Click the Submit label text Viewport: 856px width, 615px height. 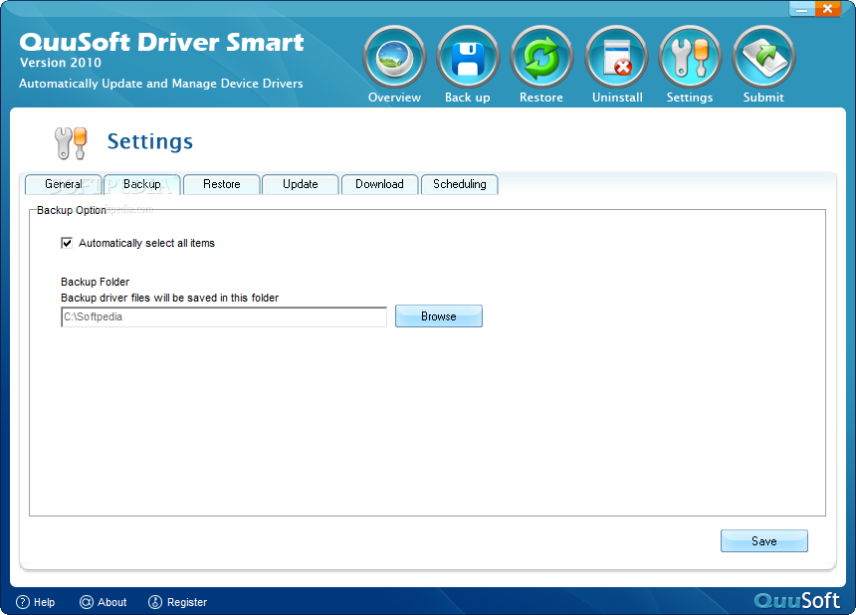[763, 98]
